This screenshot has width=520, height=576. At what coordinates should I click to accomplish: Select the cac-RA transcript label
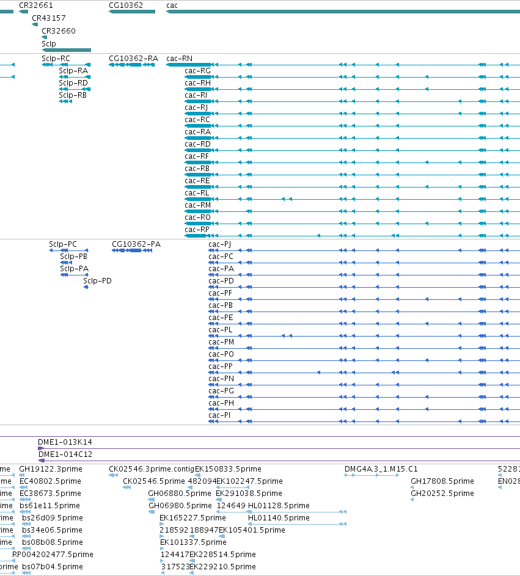198,131
